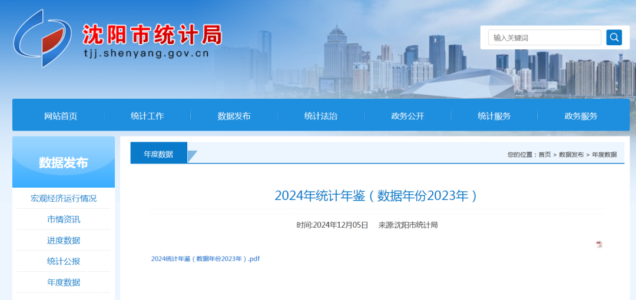Click the red PDF file icon

pyautogui.click(x=599, y=244)
